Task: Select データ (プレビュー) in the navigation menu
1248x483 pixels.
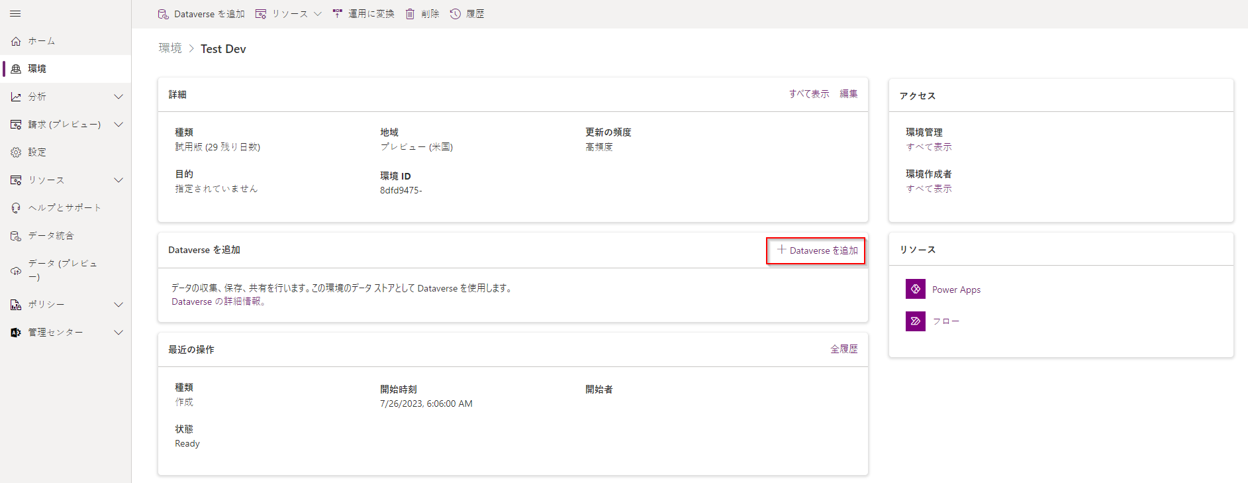Action: click(66, 270)
